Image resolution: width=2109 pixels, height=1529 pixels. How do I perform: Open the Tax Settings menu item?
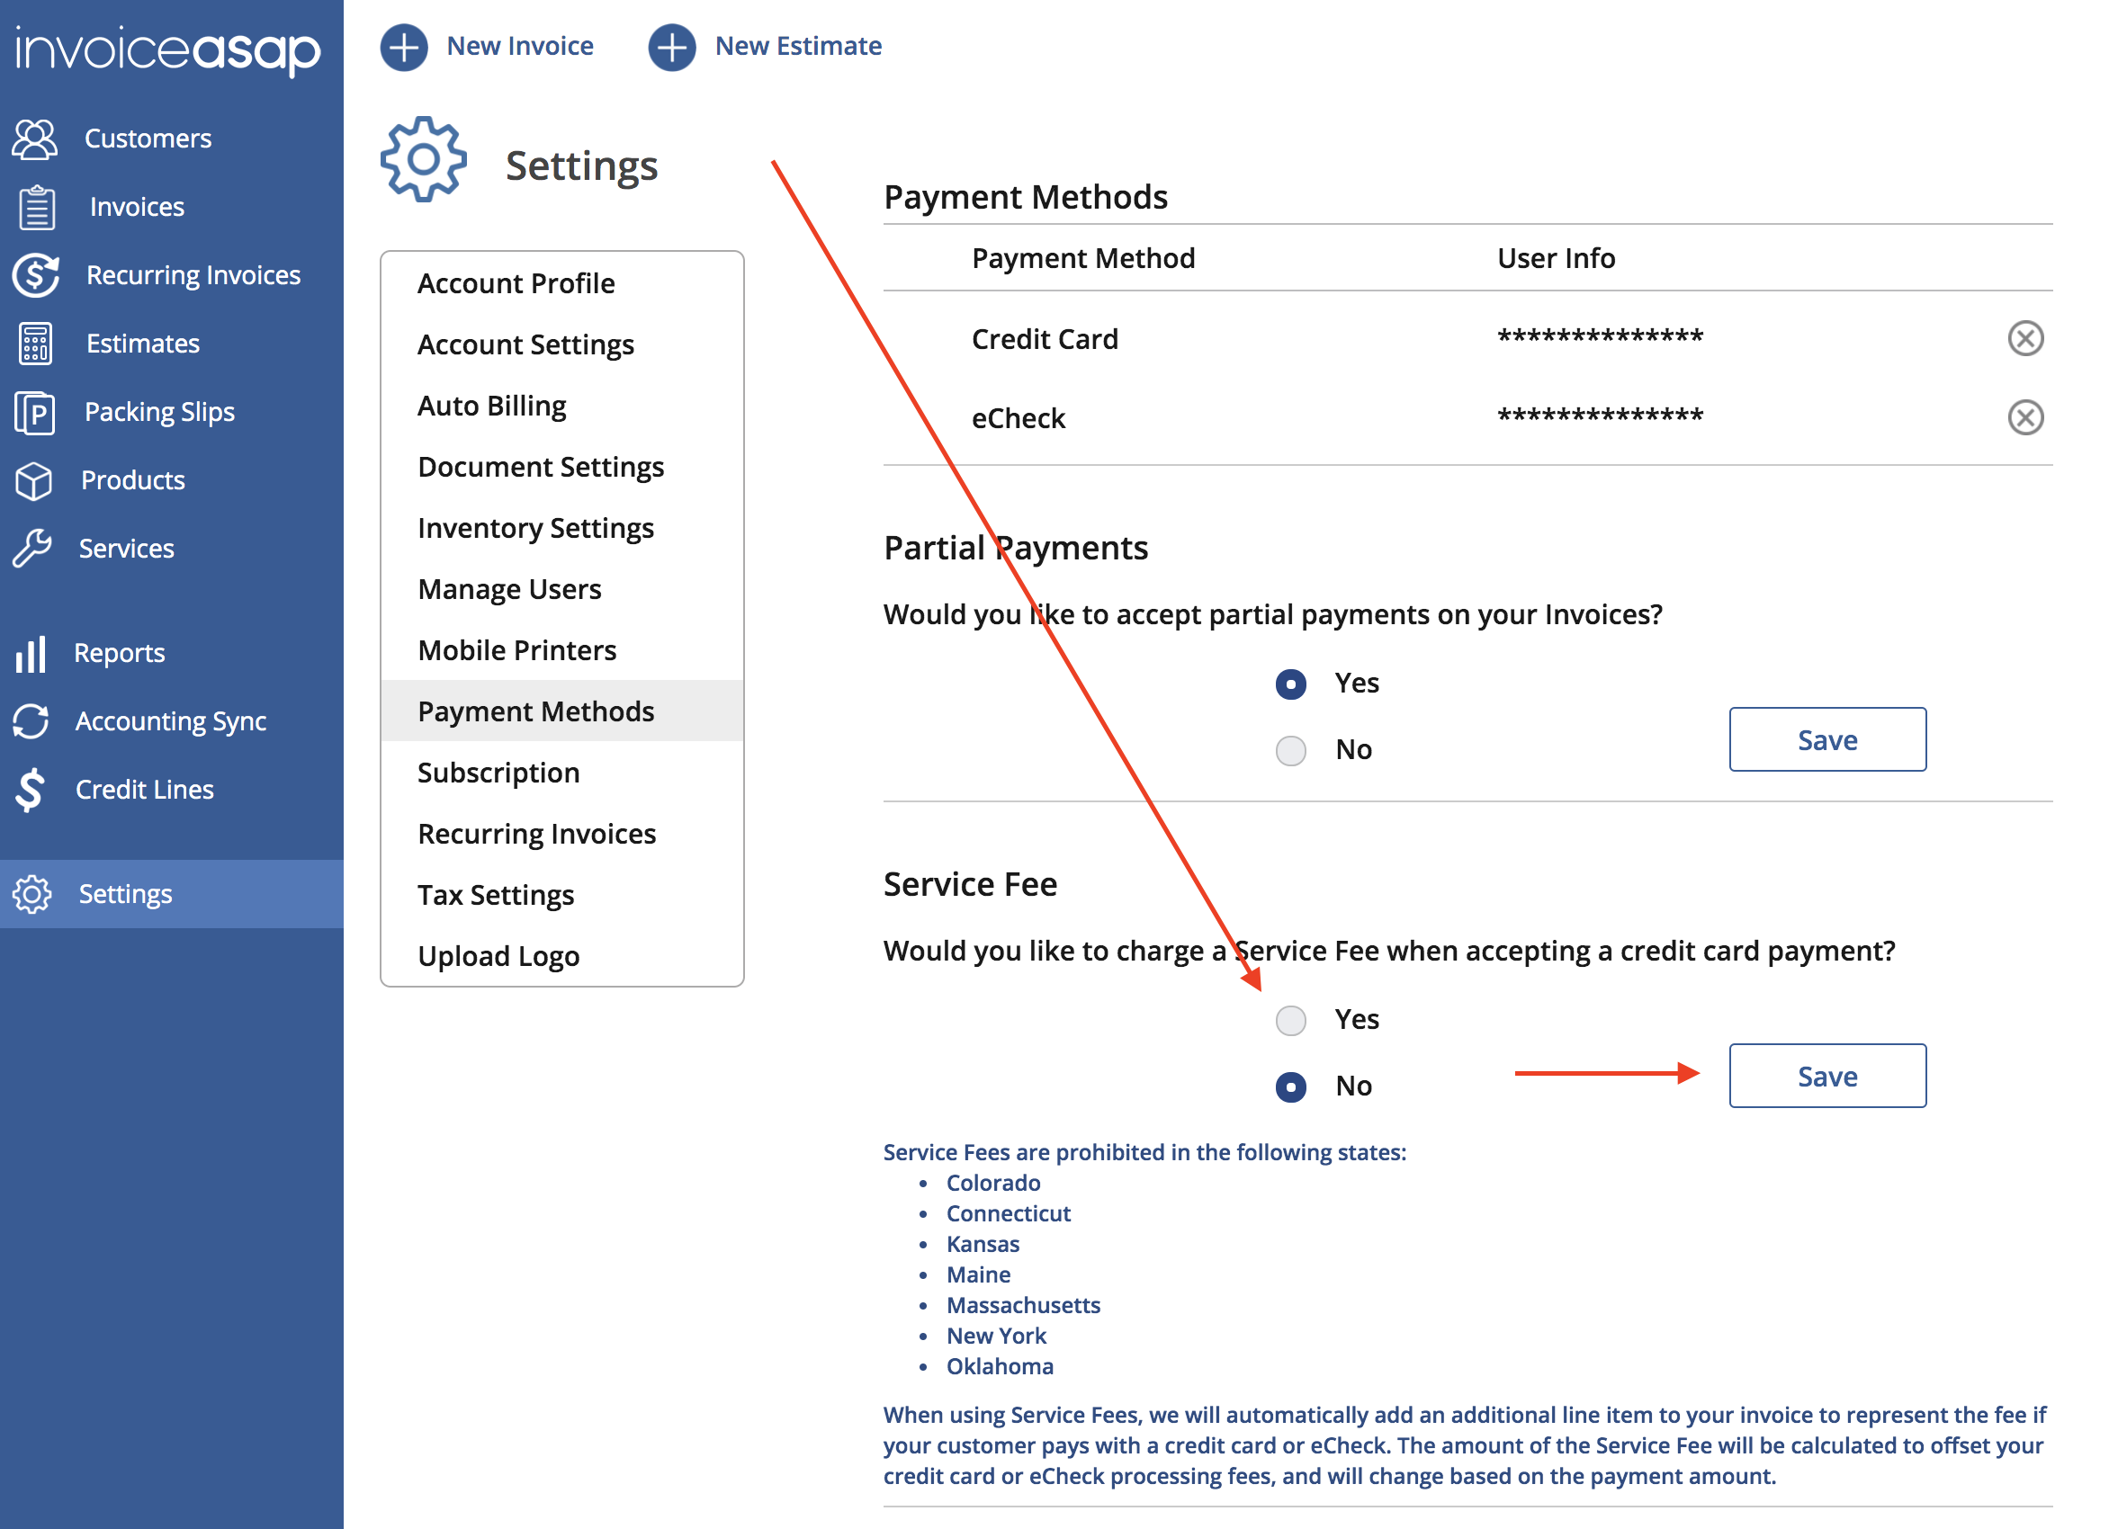pos(496,895)
